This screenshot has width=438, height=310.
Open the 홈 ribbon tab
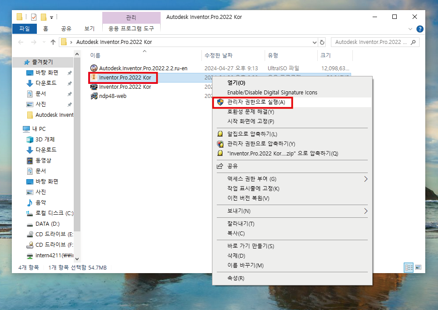tap(46, 29)
